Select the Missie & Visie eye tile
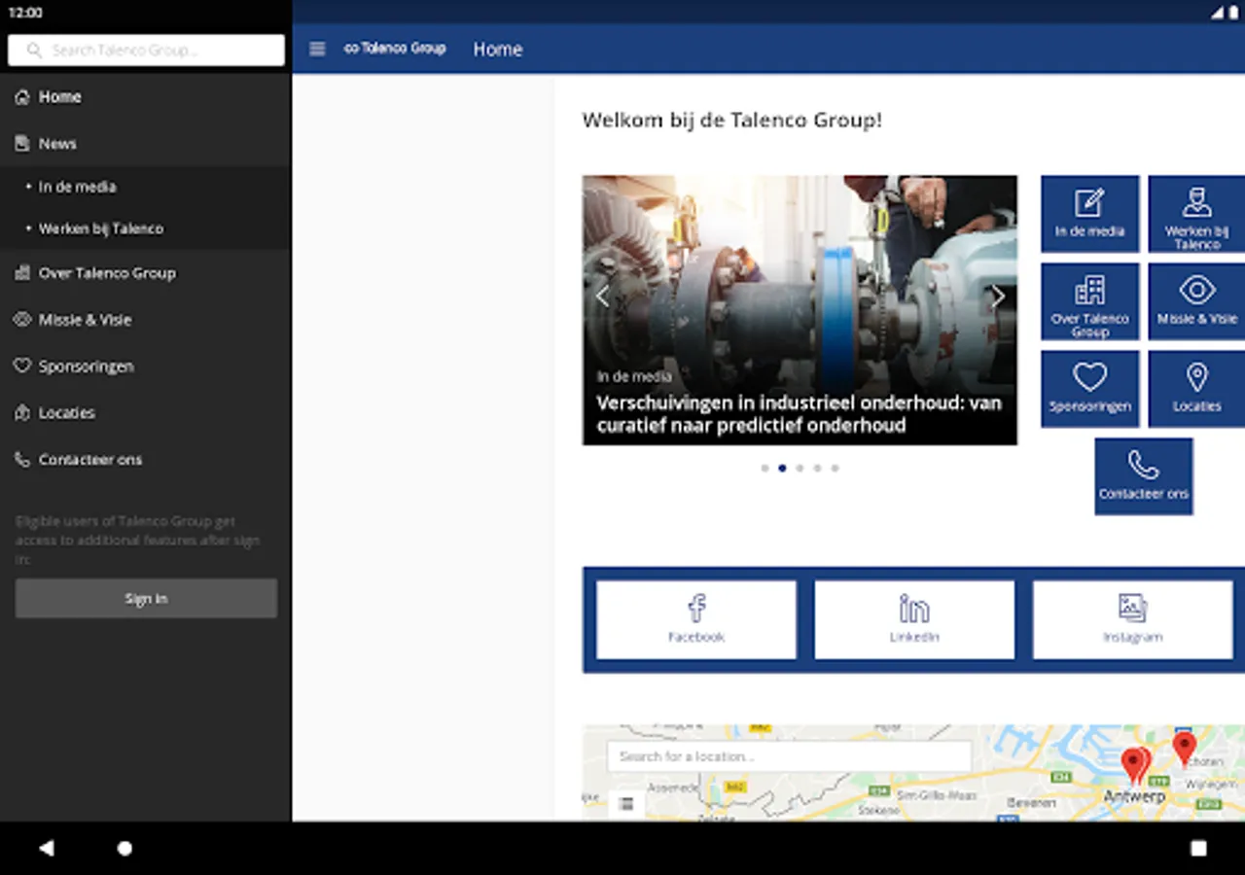This screenshot has width=1245, height=875. pyautogui.click(x=1196, y=301)
